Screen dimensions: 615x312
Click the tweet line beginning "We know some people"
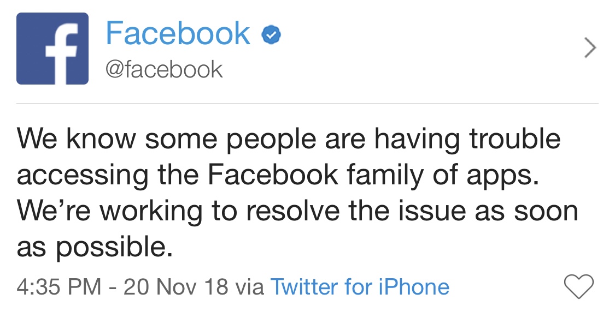pyautogui.click(x=289, y=140)
